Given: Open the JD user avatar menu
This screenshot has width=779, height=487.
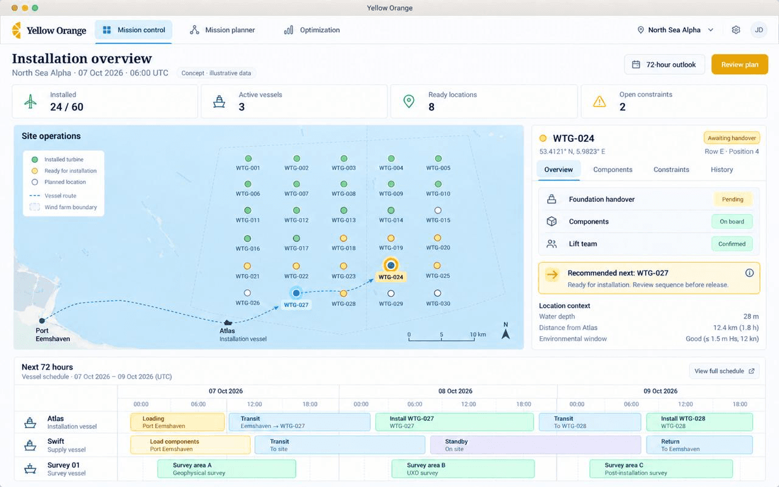Looking at the screenshot, I should pos(758,30).
